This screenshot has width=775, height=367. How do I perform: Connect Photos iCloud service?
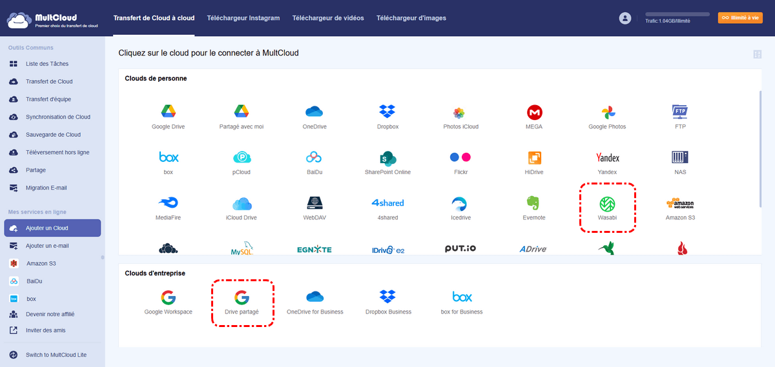(x=461, y=117)
